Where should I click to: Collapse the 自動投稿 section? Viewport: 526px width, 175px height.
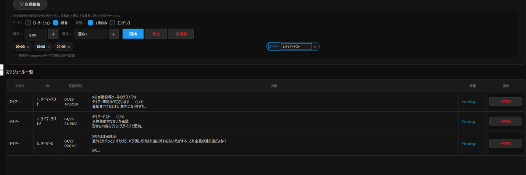(x=30, y=5)
